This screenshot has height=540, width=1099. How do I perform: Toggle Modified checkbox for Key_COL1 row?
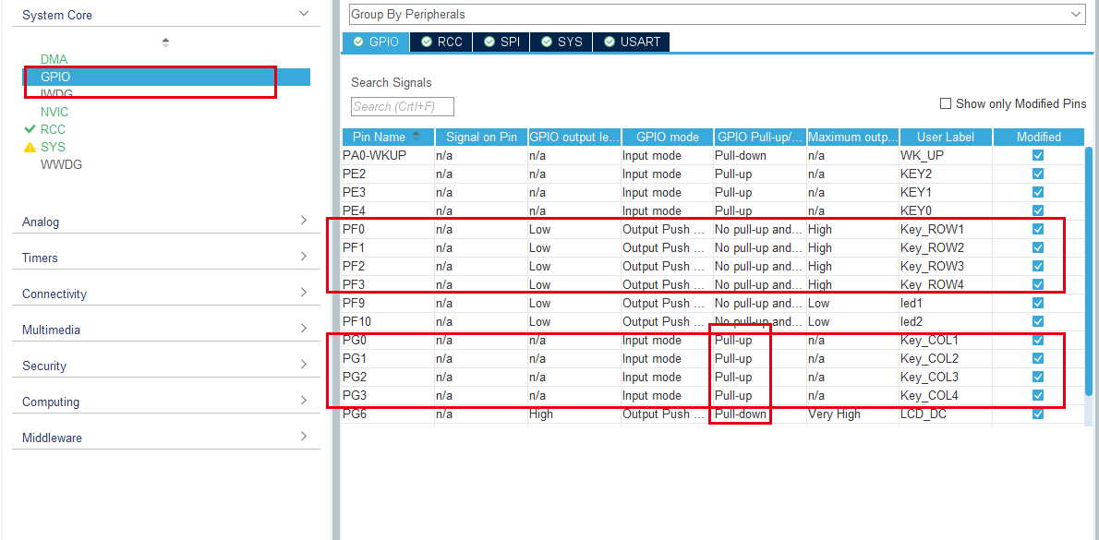(x=1038, y=340)
